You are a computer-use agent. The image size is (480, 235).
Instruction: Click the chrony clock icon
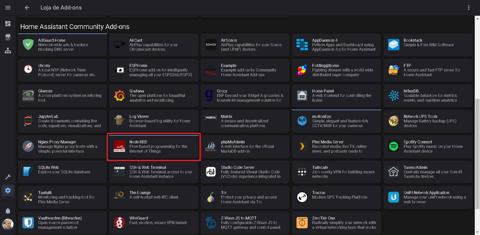(x=28, y=70)
